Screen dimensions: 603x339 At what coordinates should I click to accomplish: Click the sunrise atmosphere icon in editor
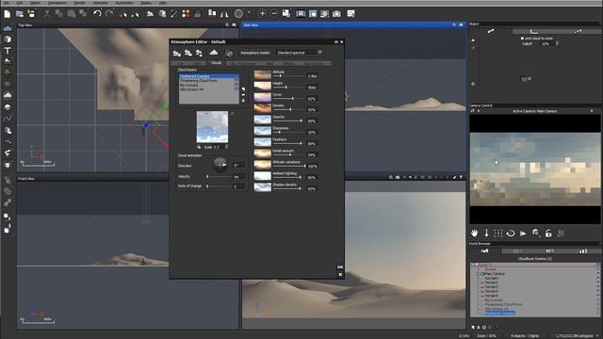click(x=214, y=53)
